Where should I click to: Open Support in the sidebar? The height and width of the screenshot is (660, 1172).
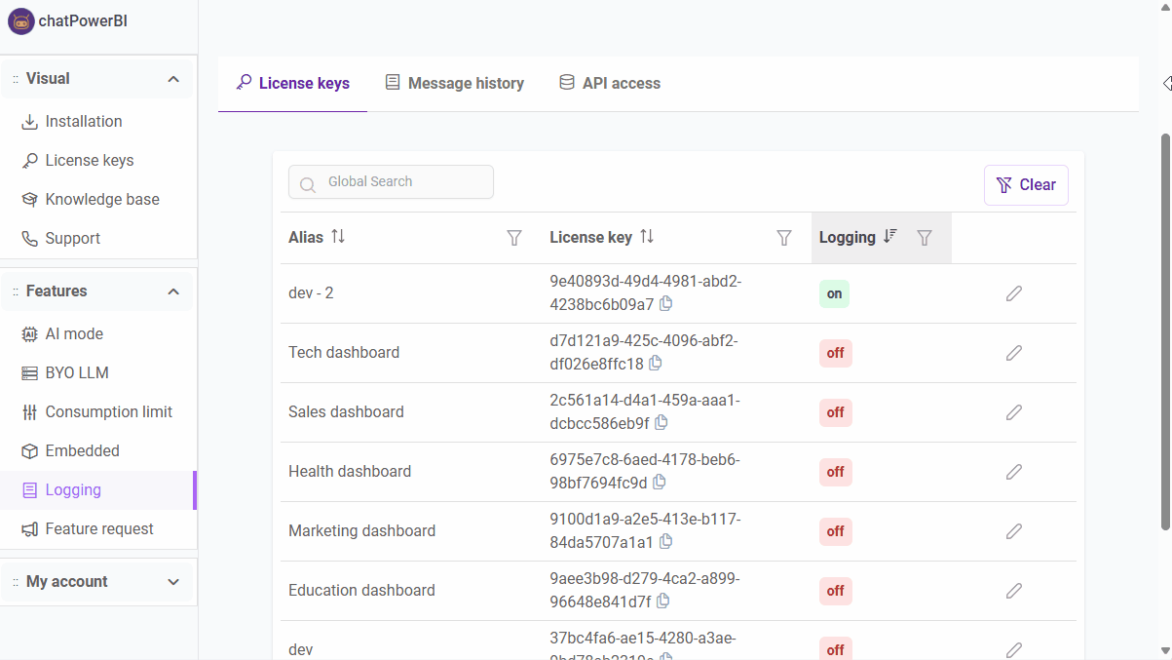[97, 239]
